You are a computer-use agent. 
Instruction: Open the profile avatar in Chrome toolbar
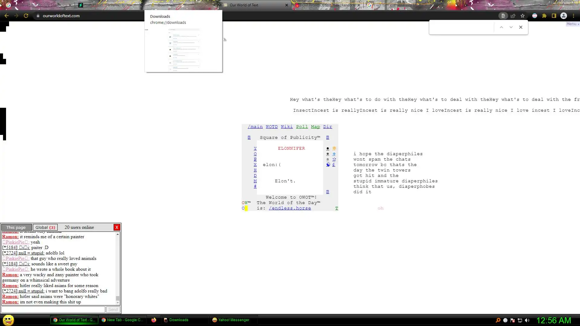click(x=564, y=16)
